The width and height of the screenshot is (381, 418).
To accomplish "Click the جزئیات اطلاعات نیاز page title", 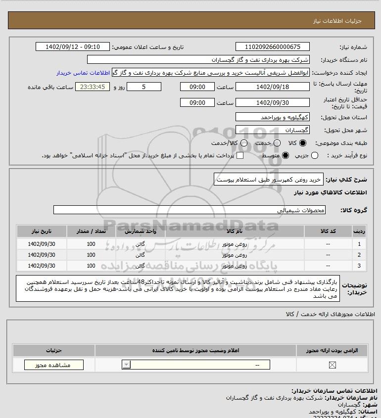I will 337,21.
